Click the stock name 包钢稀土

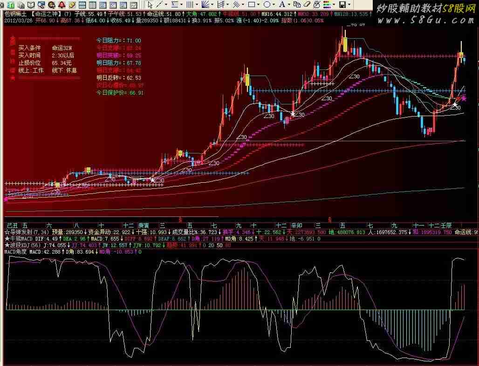15,14
